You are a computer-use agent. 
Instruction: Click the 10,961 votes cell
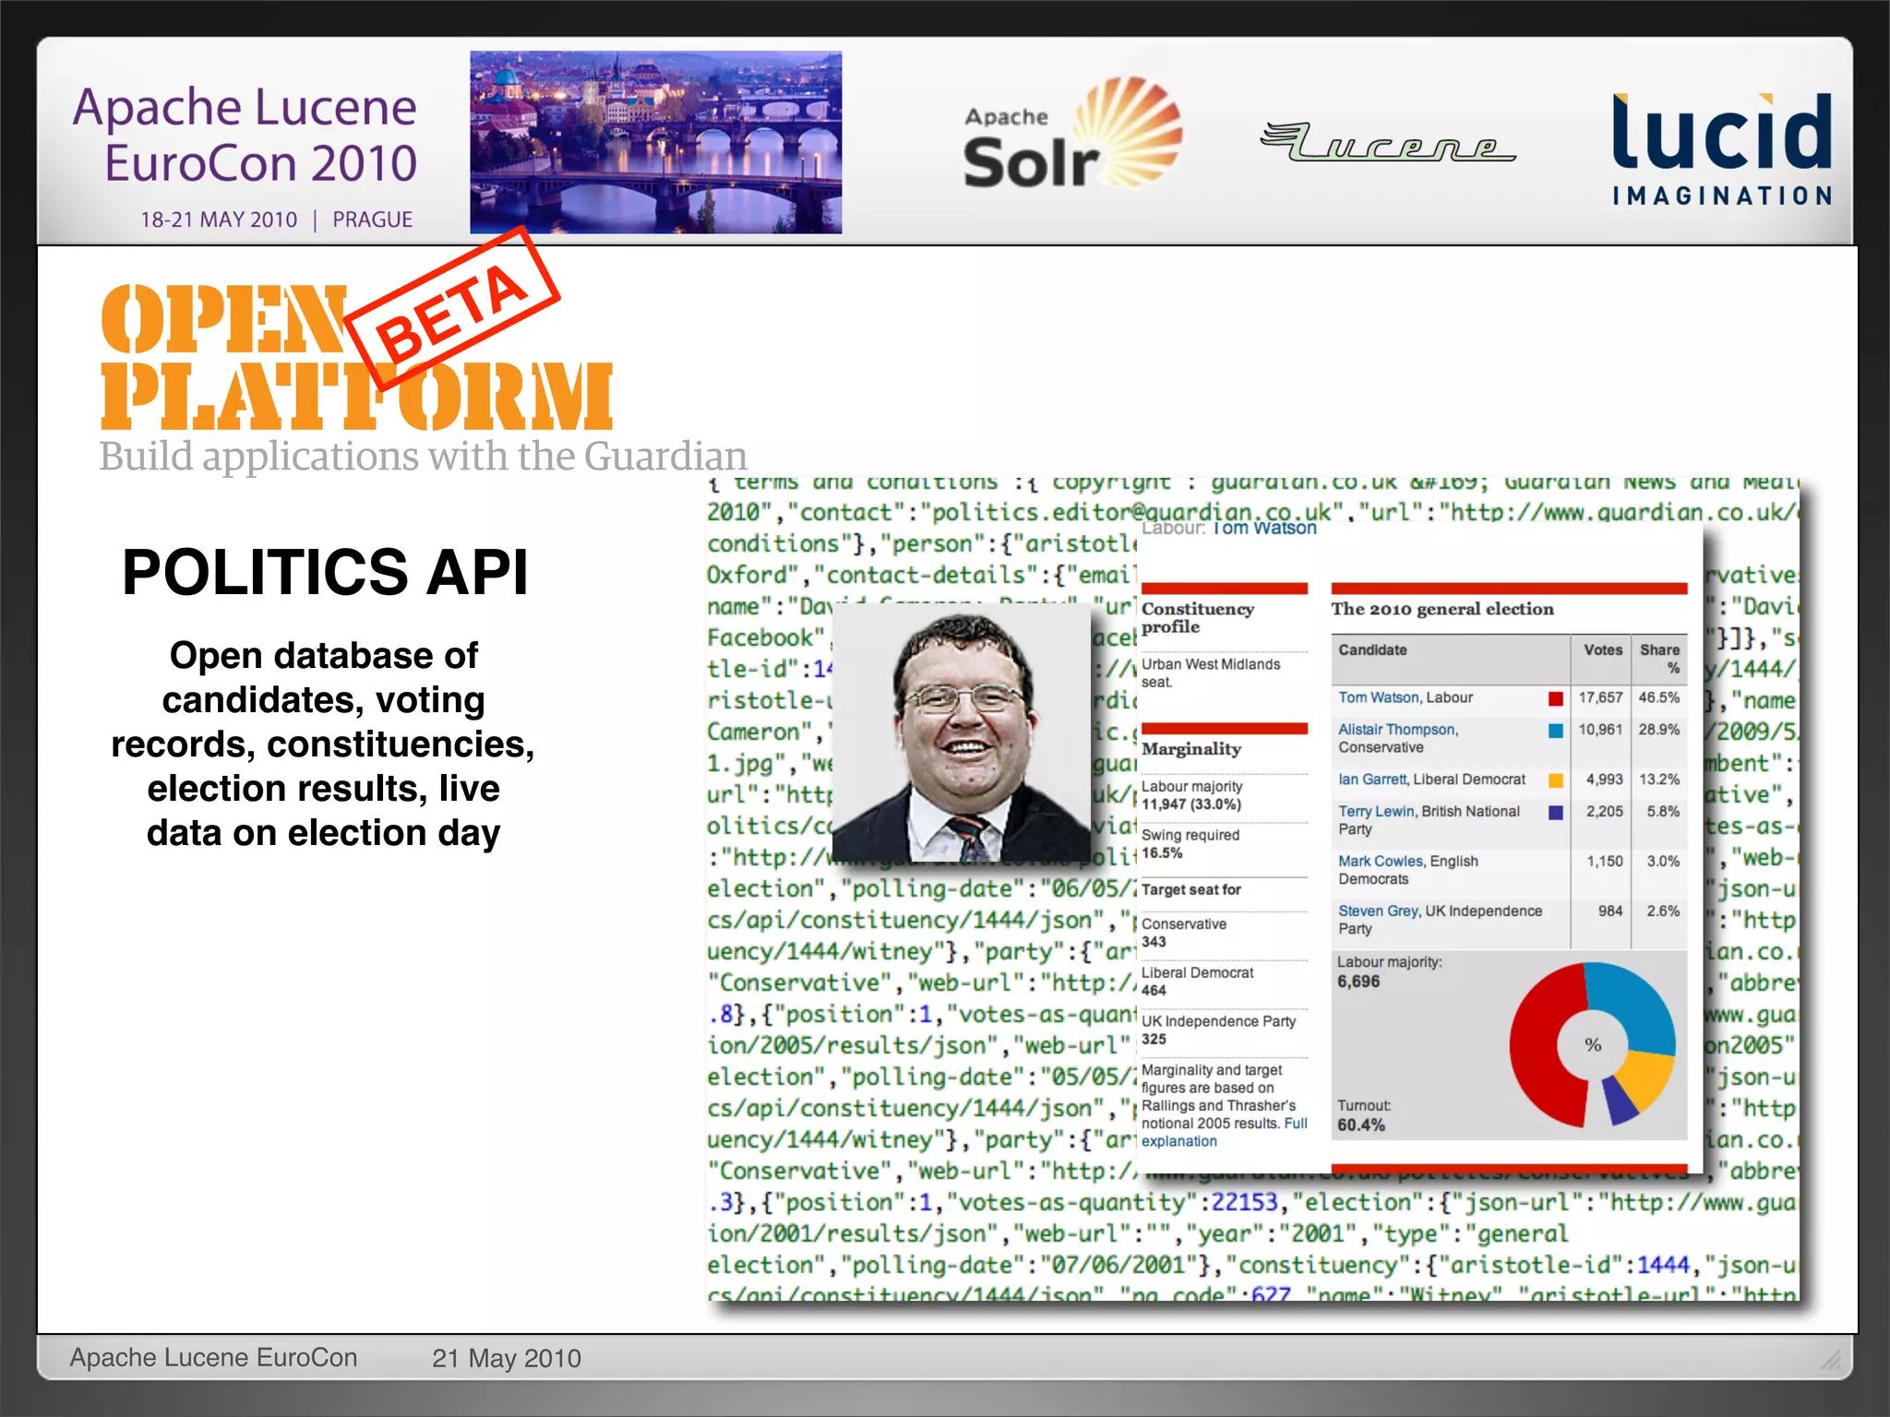click(x=1600, y=730)
